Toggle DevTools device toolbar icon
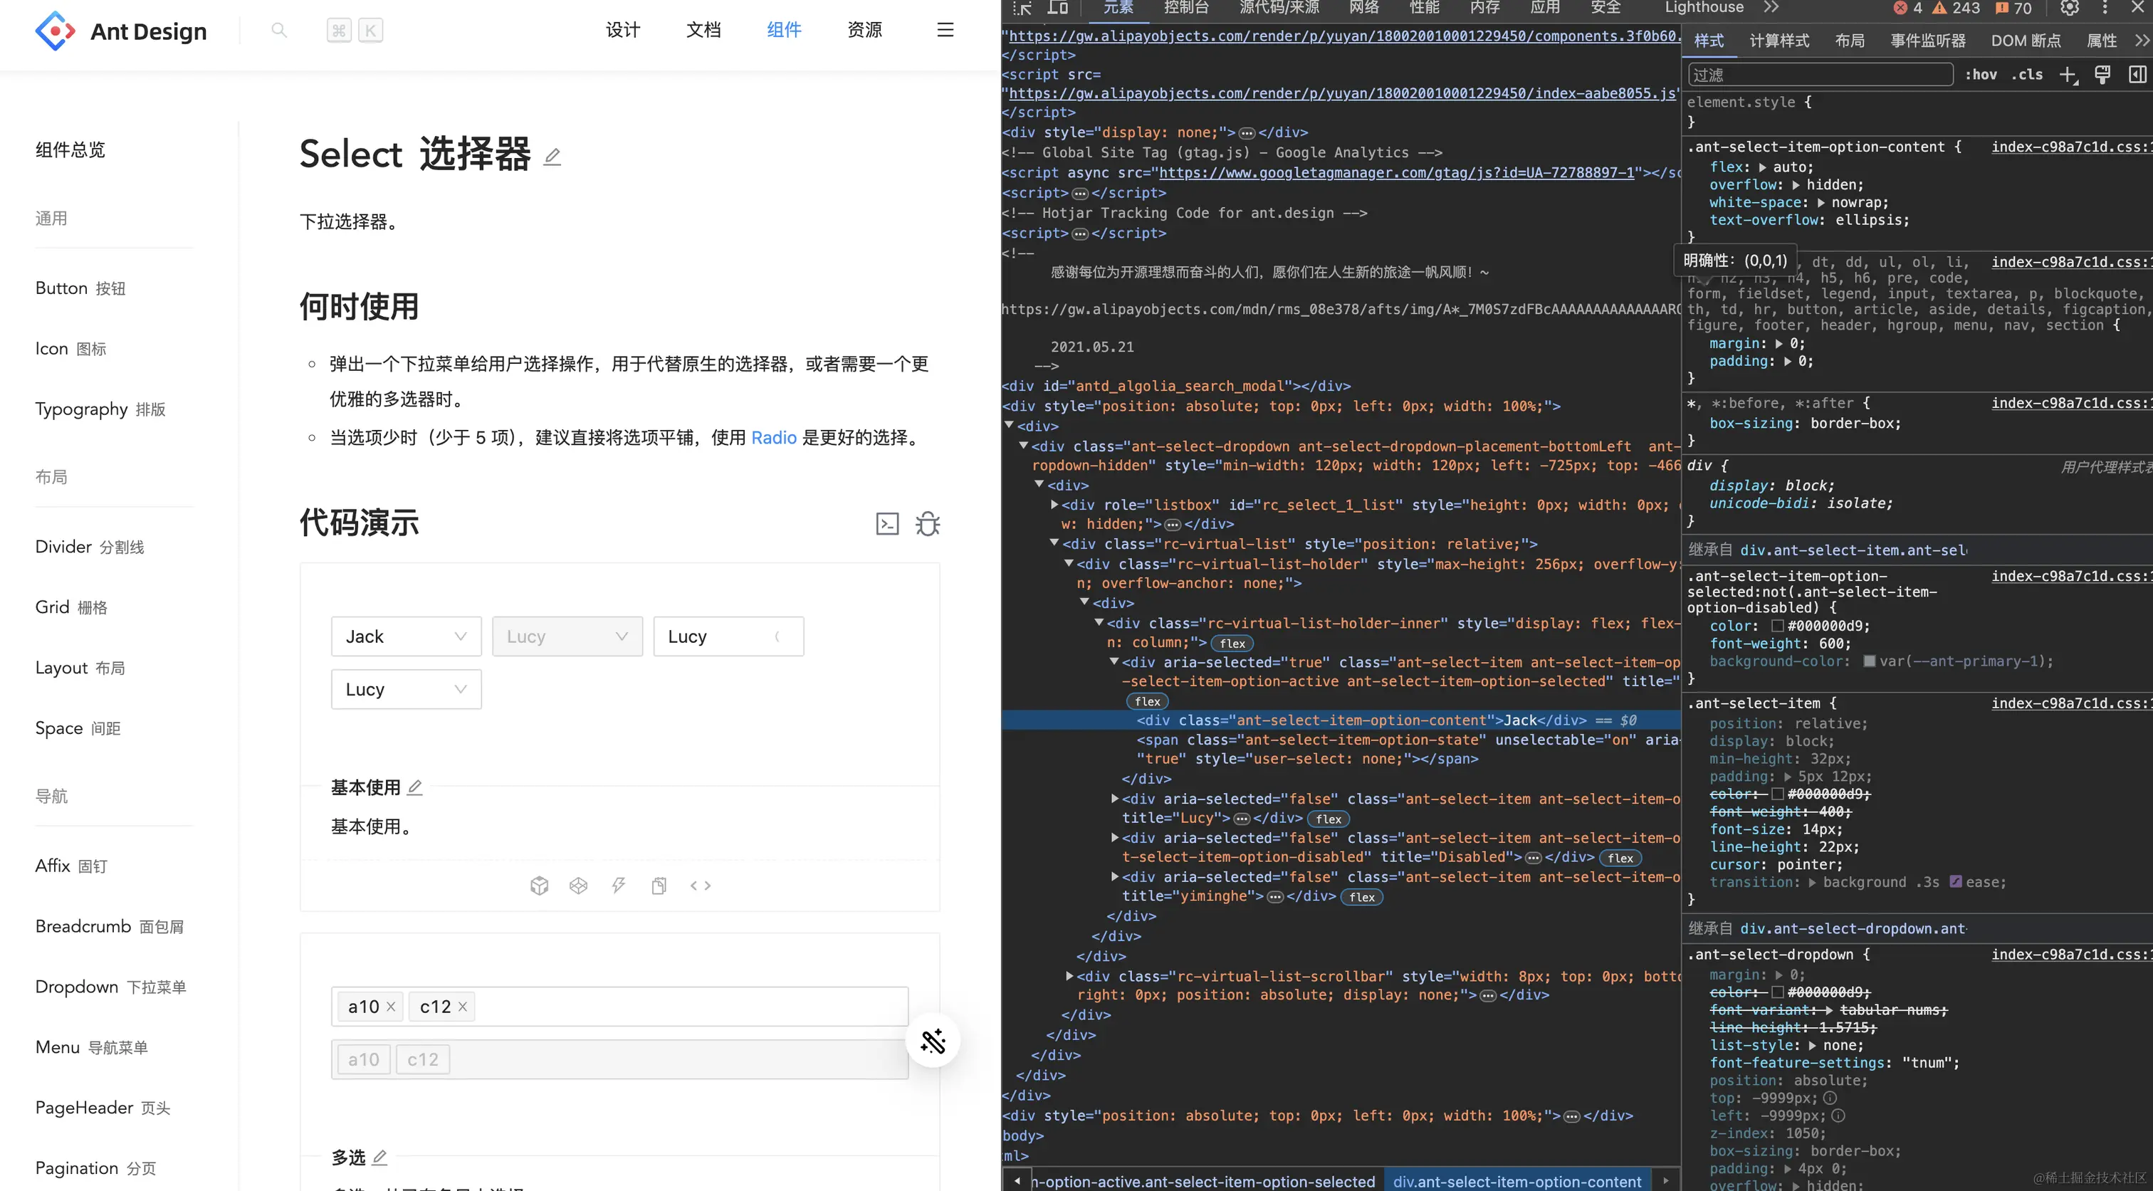Viewport: 2153px width, 1191px height. pyautogui.click(x=1058, y=9)
